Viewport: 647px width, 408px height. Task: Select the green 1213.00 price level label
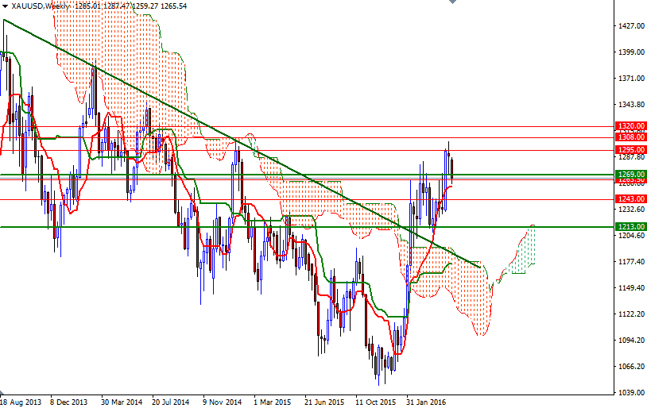(630, 227)
